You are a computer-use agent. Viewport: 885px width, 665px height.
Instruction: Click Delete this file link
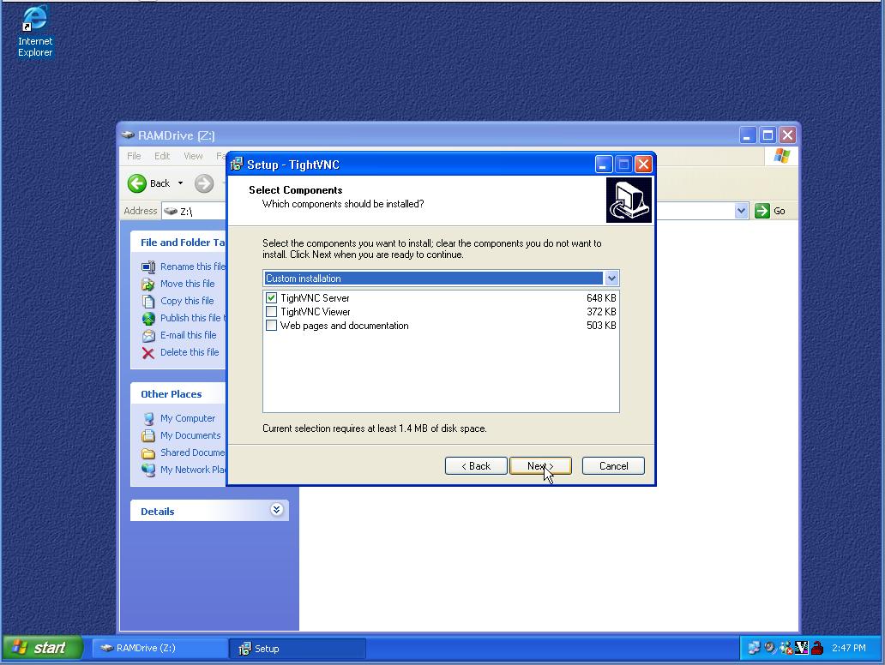pos(189,352)
